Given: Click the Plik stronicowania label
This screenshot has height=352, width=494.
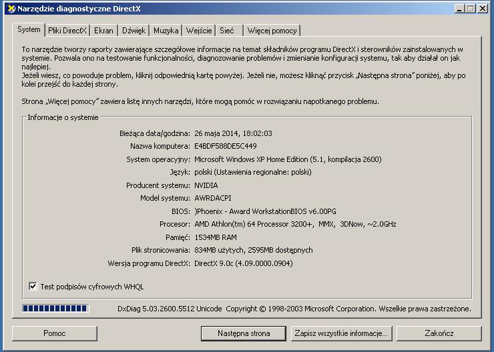Looking at the screenshot, I should coord(161,250).
